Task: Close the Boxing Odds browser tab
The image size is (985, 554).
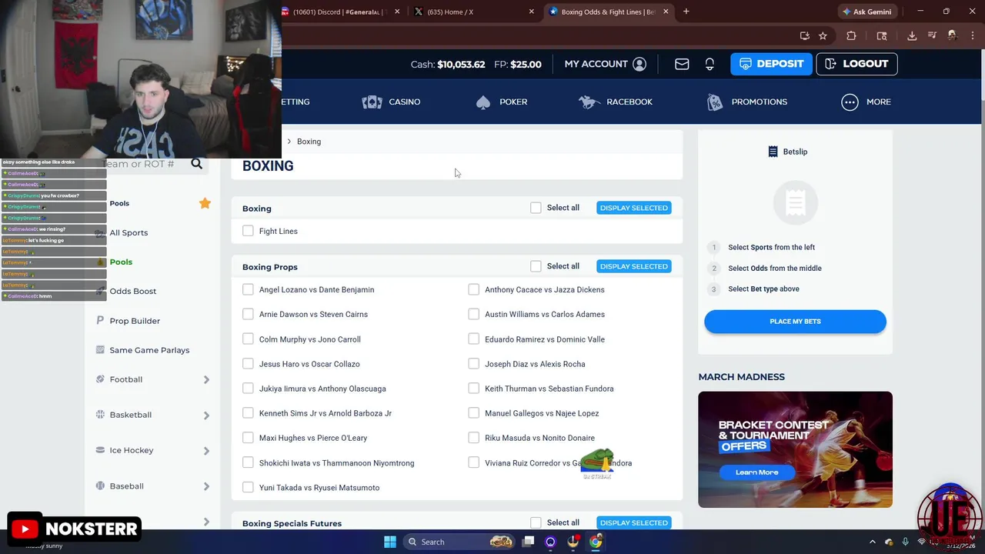Action: tap(666, 12)
